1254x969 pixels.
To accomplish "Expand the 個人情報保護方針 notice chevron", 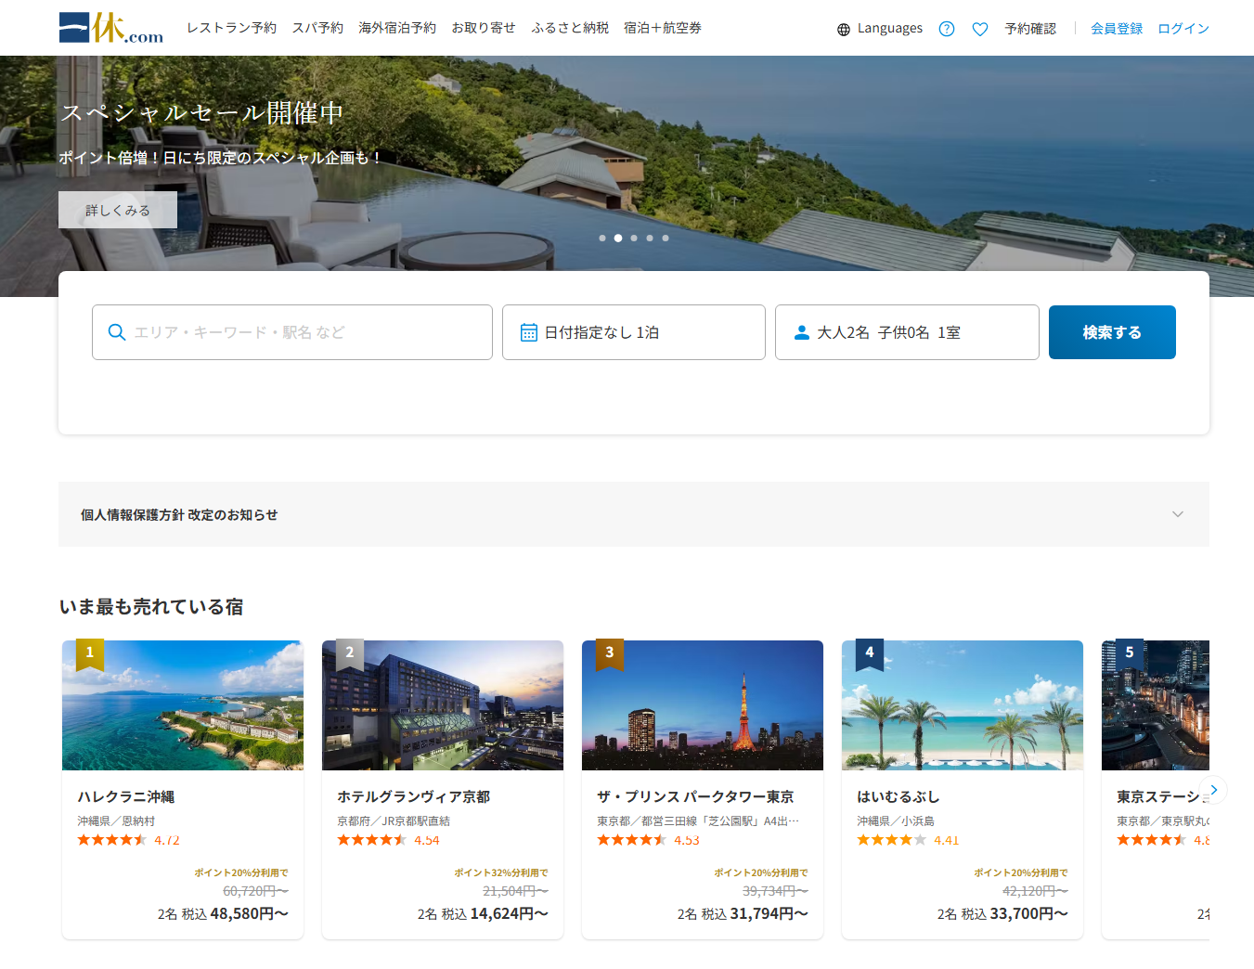I will click(x=1177, y=514).
